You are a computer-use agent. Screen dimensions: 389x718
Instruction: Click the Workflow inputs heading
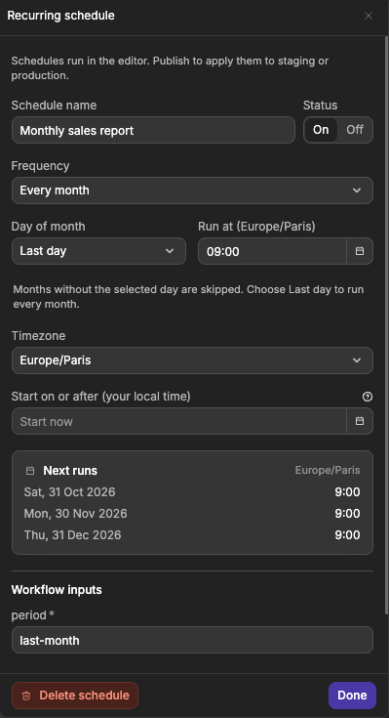coord(57,590)
